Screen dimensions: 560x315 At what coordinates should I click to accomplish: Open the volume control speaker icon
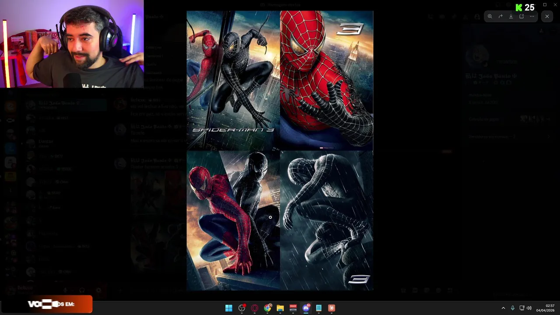pyautogui.click(x=529, y=308)
